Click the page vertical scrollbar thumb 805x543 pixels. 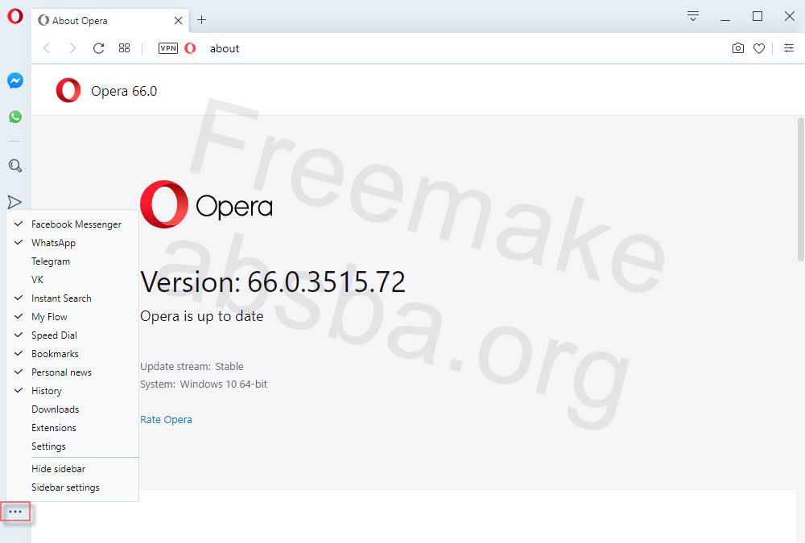click(x=800, y=189)
